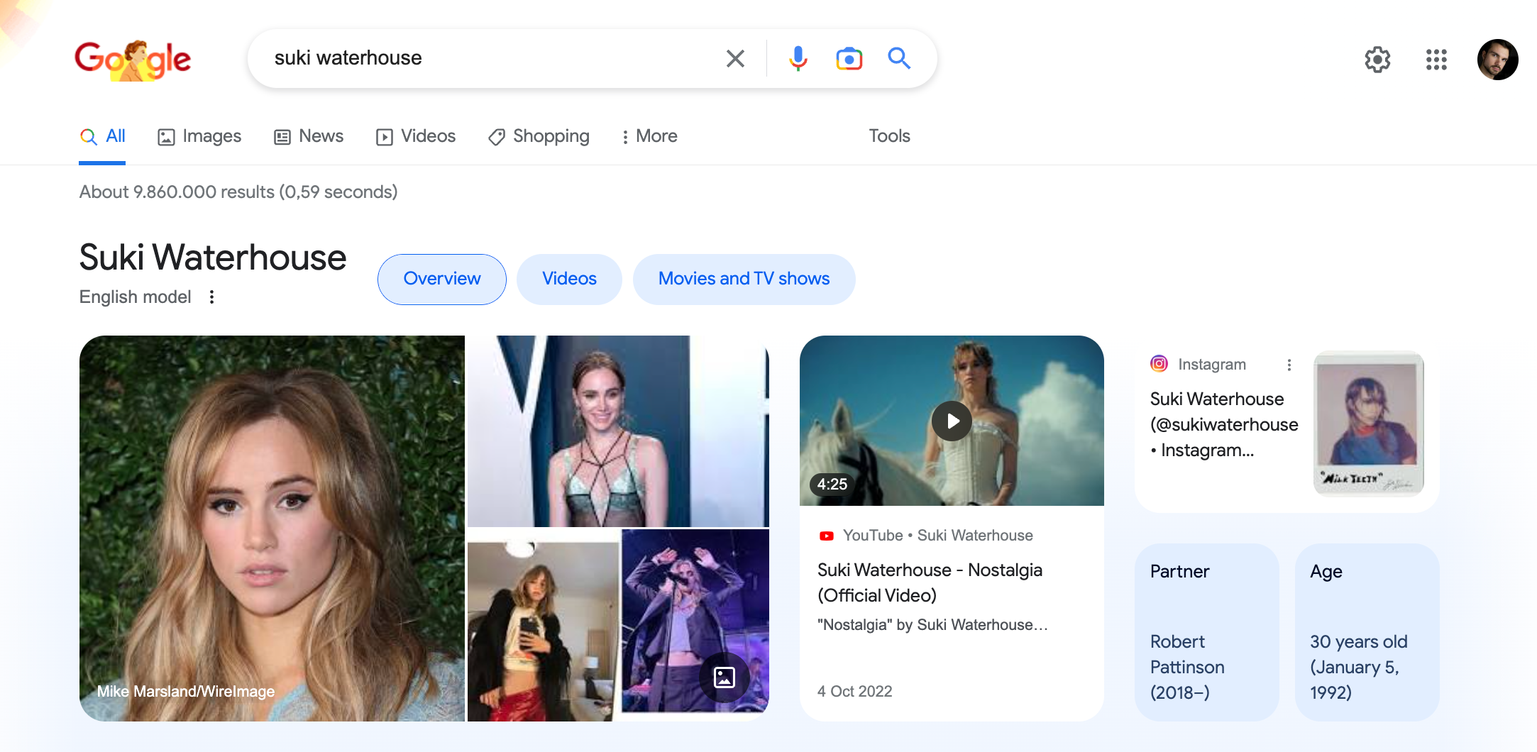Open the Partner Robert Pattinson card
This screenshot has height=752, width=1537.
pos(1206,632)
